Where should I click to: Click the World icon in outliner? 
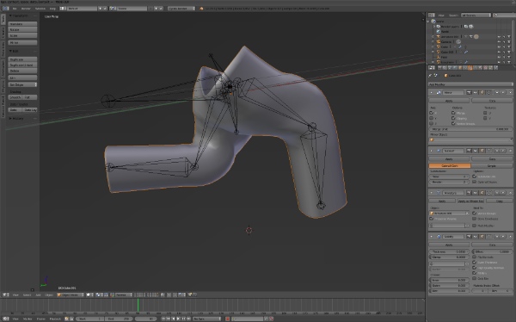click(x=439, y=31)
